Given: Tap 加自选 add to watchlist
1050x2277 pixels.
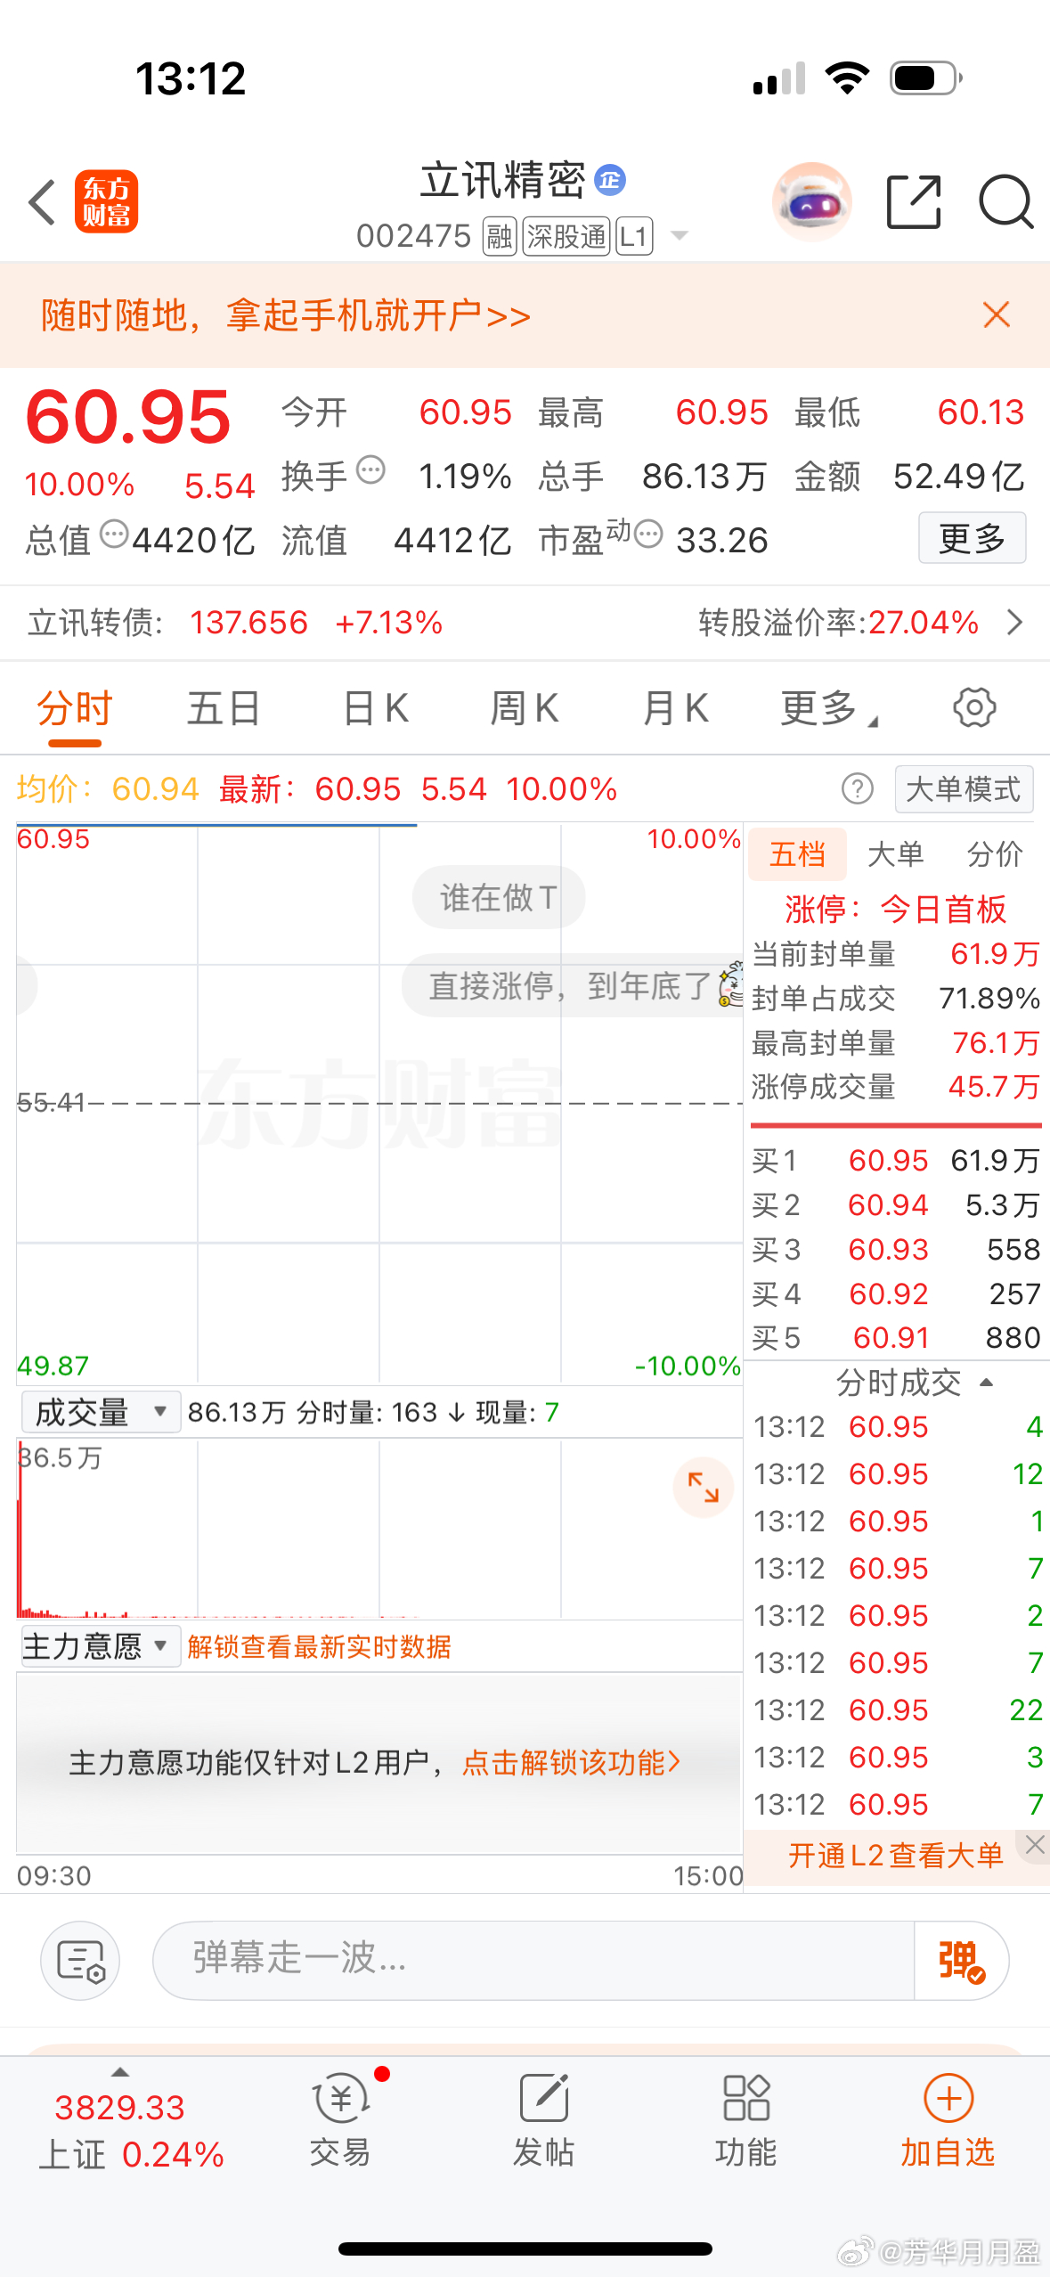Looking at the screenshot, I should (x=948, y=2119).
